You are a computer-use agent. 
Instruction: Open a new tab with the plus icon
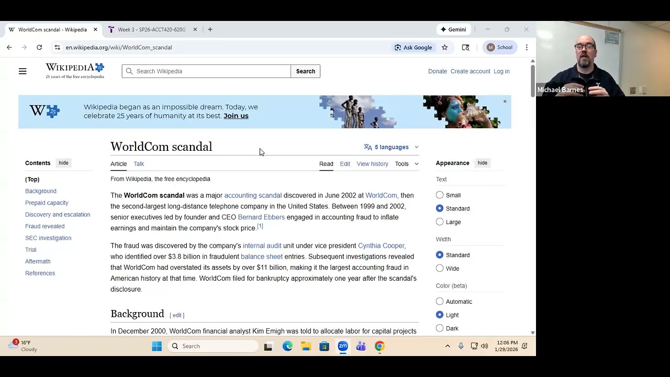tap(210, 29)
